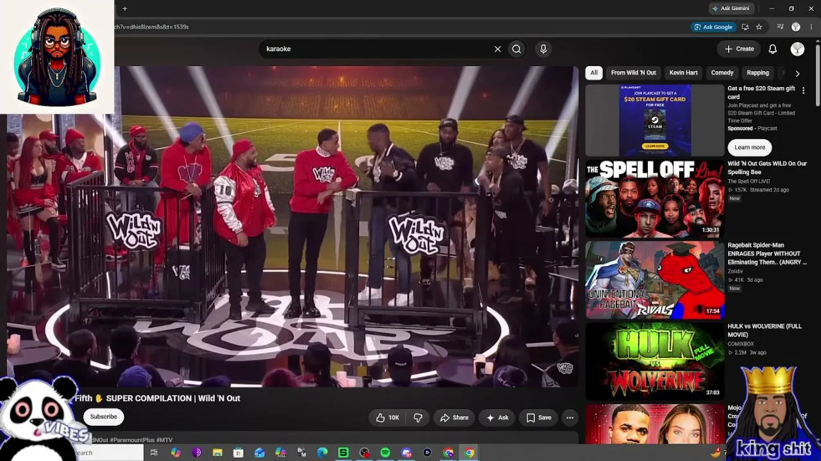Click the Ask button under the video
This screenshot has height=461, width=821.
[x=497, y=417]
